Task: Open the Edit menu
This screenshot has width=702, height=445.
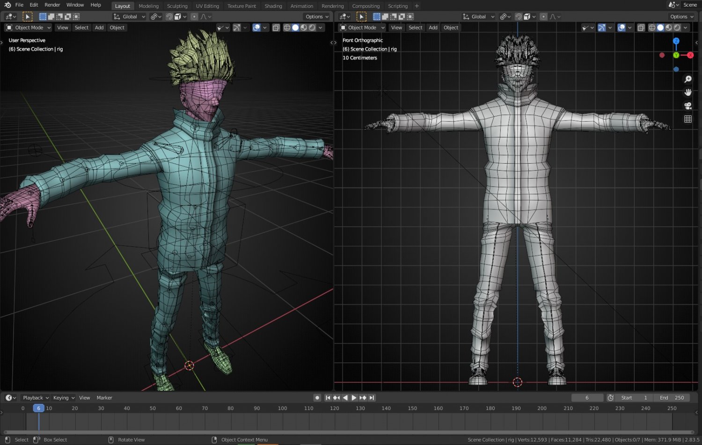Action: coord(34,5)
